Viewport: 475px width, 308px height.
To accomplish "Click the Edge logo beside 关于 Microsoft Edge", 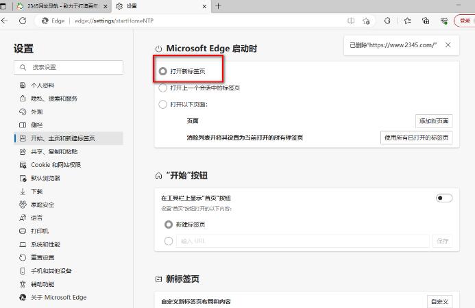I will pyautogui.click(x=23, y=298).
